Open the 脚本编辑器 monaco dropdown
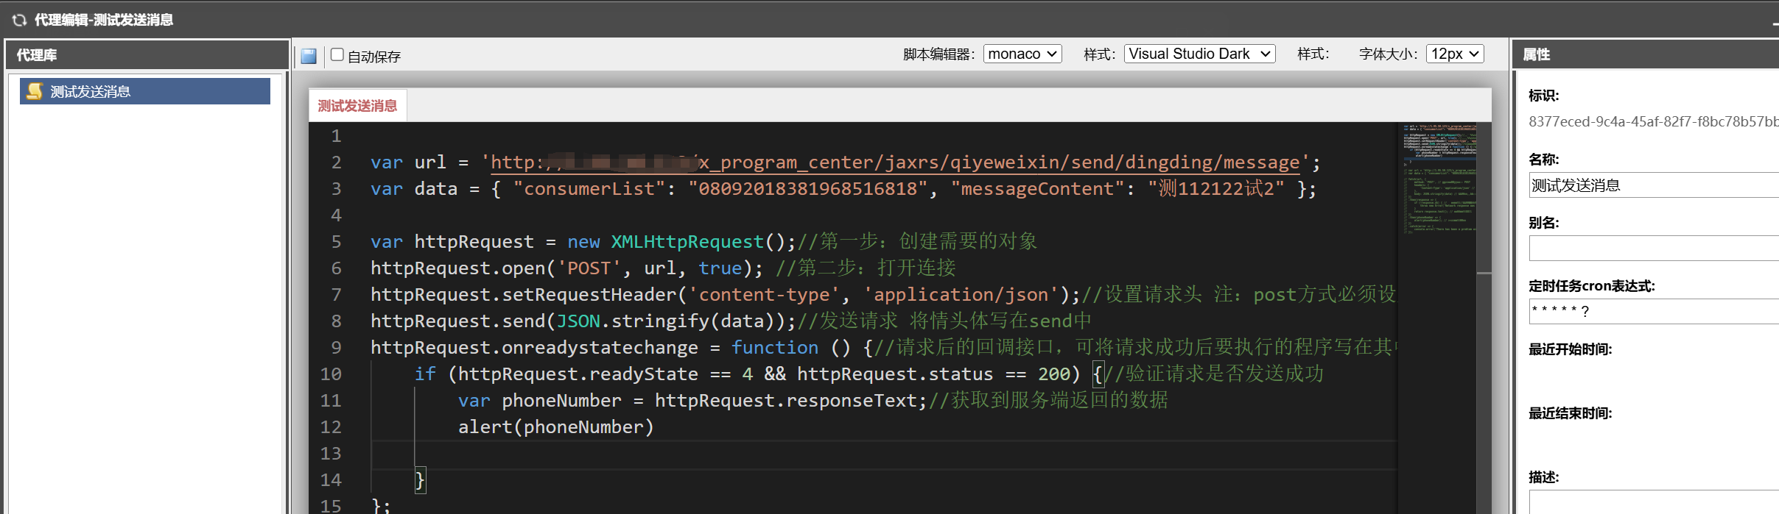 [x=1022, y=54]
